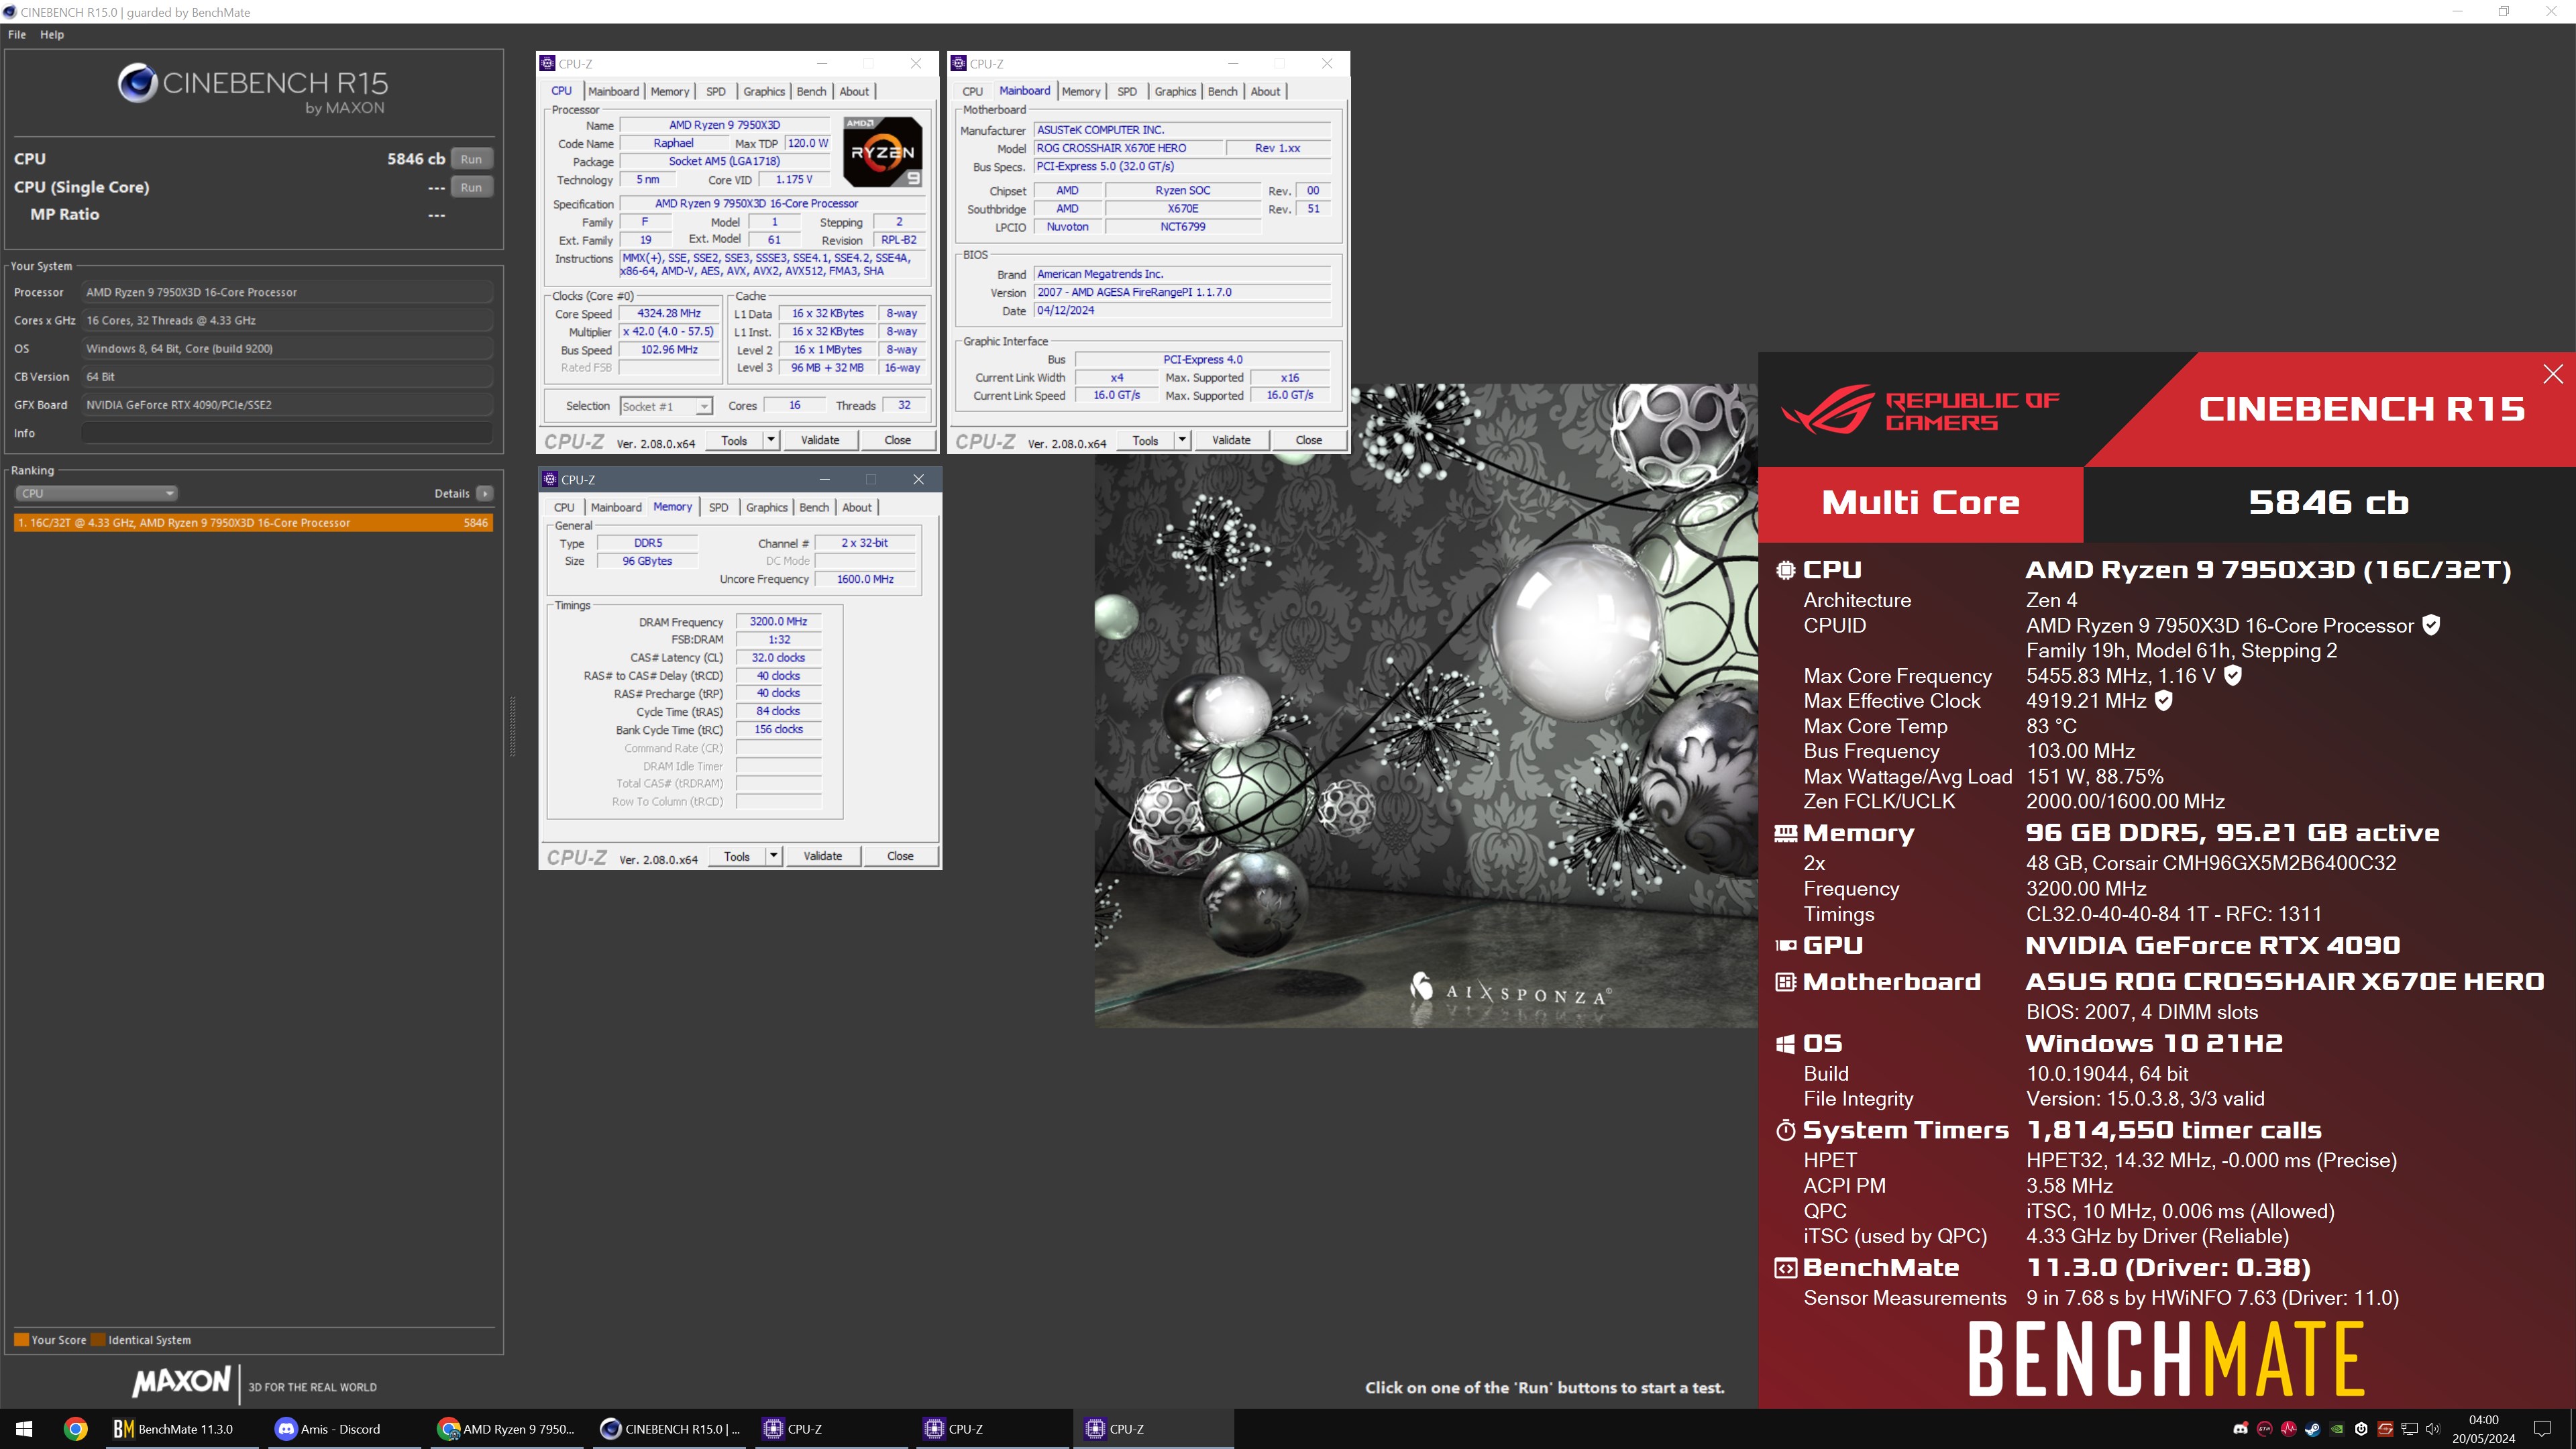Viewport: 2576px width, 1449px height.
Task: Click the Core Speed value 4324.28 MHz
Action: (669, 314)
